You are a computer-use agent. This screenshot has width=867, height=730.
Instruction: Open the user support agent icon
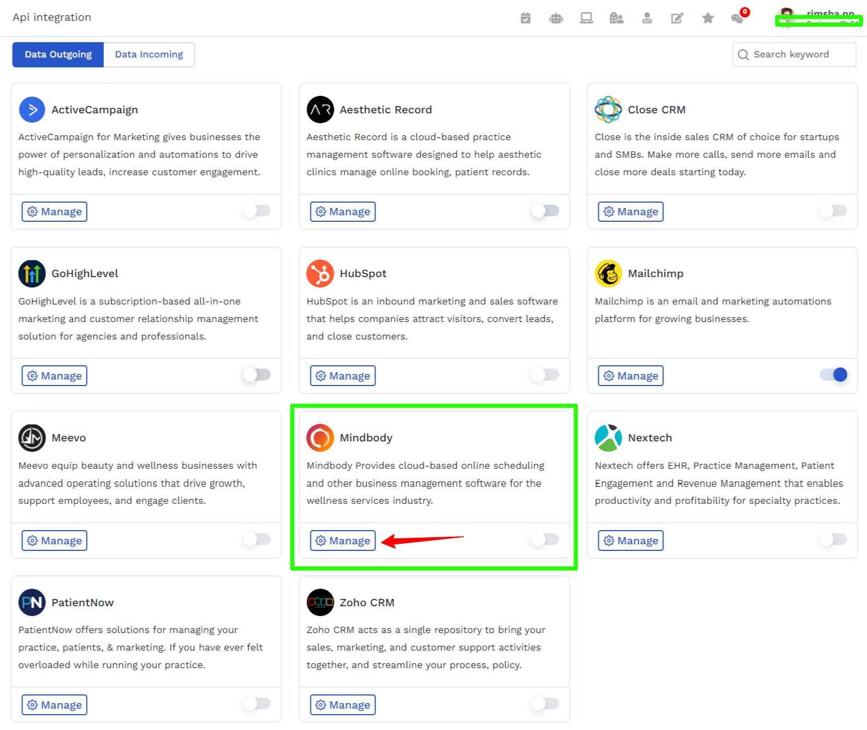pyautogui.click(x=647, y=18)
